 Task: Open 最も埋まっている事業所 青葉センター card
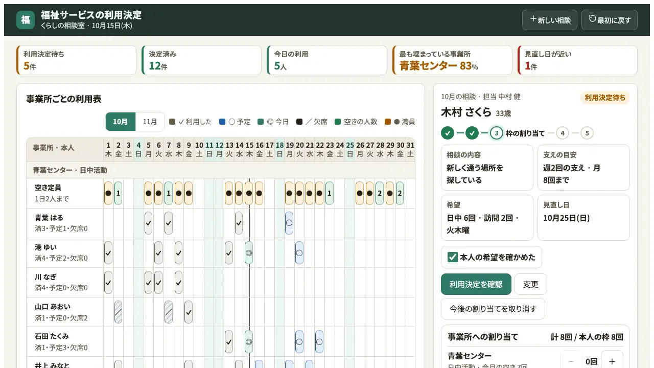452,60
